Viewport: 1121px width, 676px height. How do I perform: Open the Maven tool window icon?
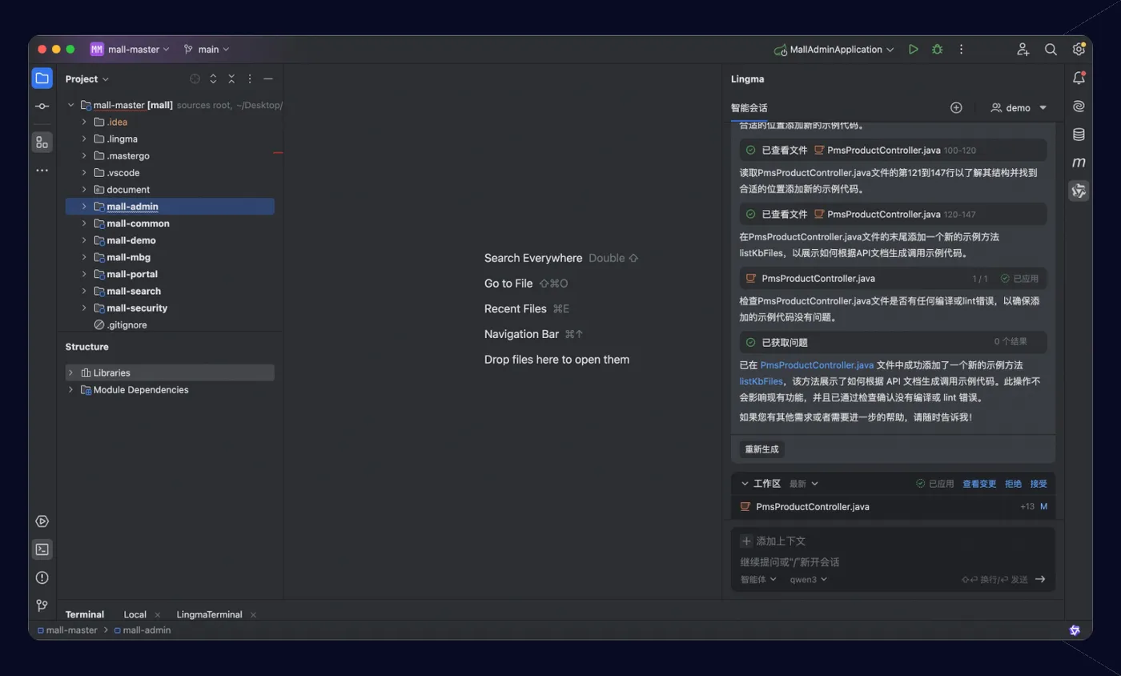point(1079,163)
